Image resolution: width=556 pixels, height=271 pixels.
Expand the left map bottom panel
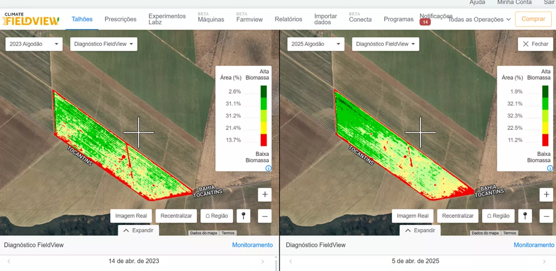[x=138, y=230]
